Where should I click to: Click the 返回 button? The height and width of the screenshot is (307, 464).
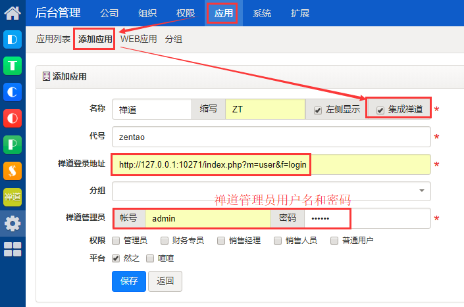pyautogui.click(x=165, y=281)
